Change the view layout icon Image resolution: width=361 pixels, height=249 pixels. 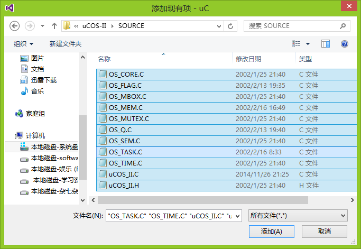297,44
